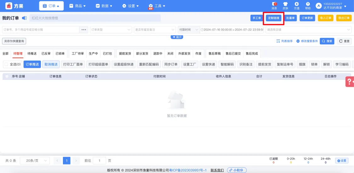This screenshot has width=354, height=173.
Task: Toggle the 全选 select-all checkbox
Action: 6,64
